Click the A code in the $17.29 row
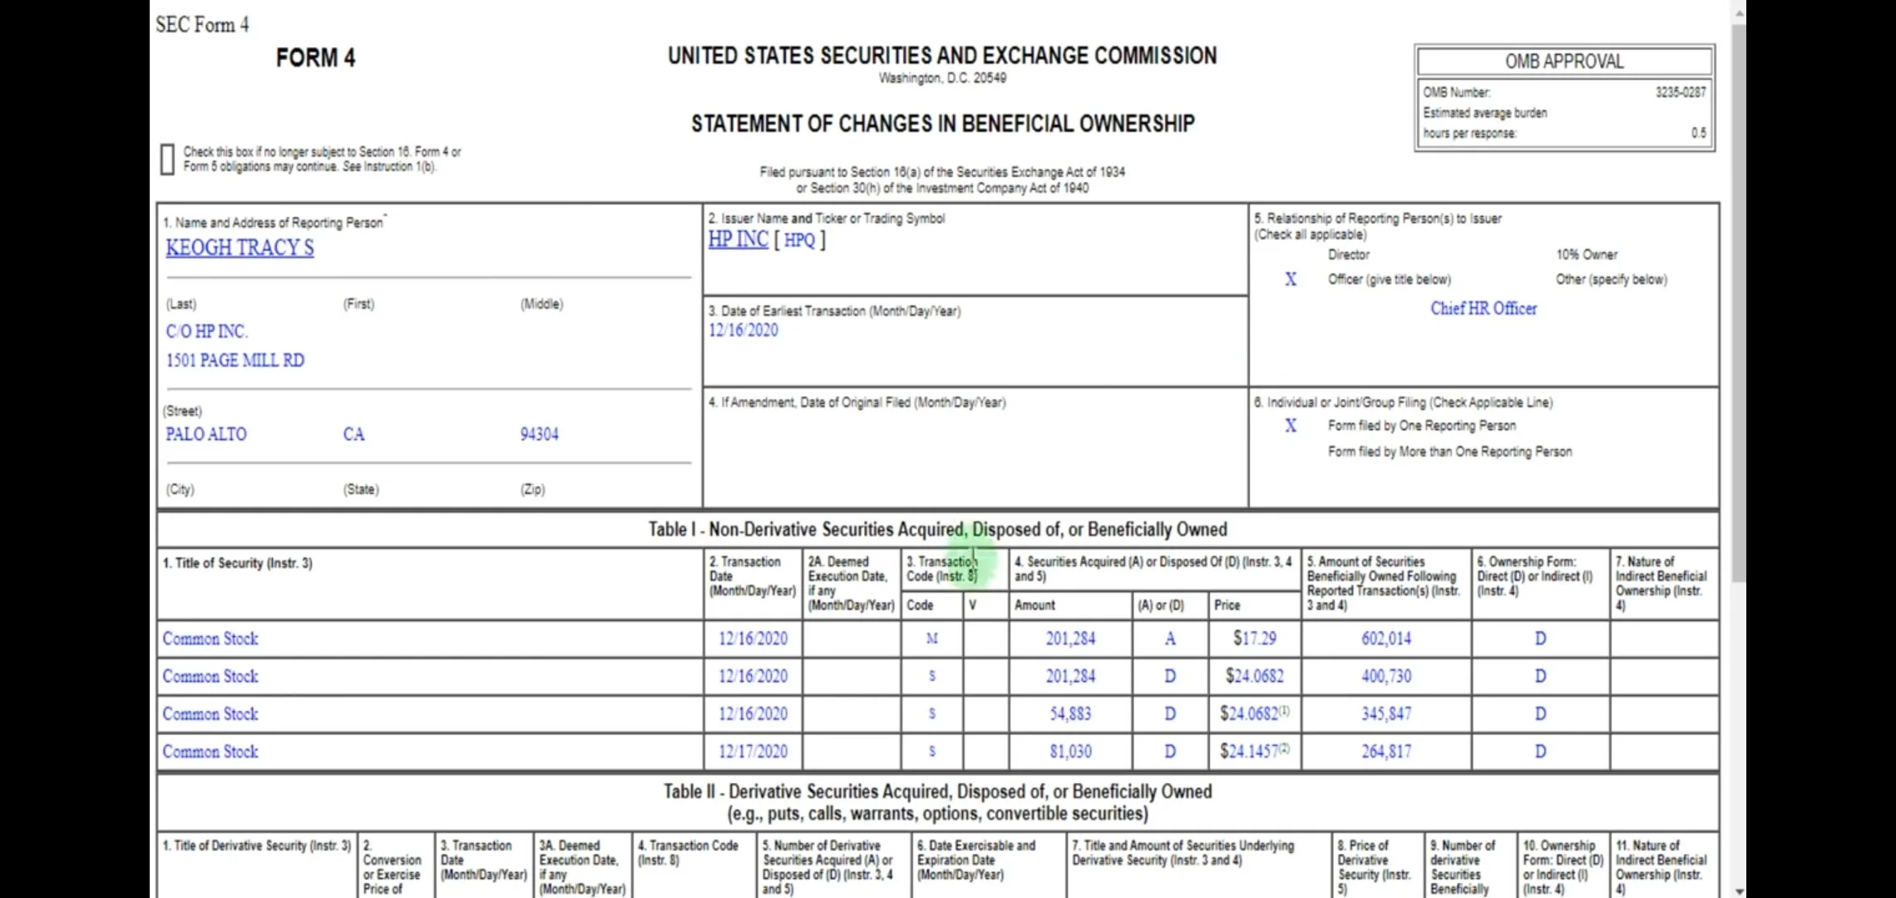The image size is (1896, 898). click(1170, 639)
